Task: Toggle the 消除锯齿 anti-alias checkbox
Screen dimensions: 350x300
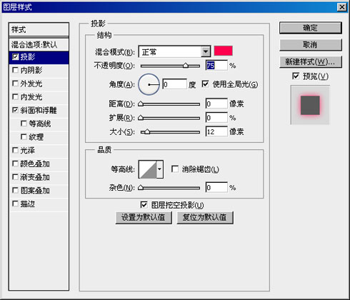Action: click(175, 169)
